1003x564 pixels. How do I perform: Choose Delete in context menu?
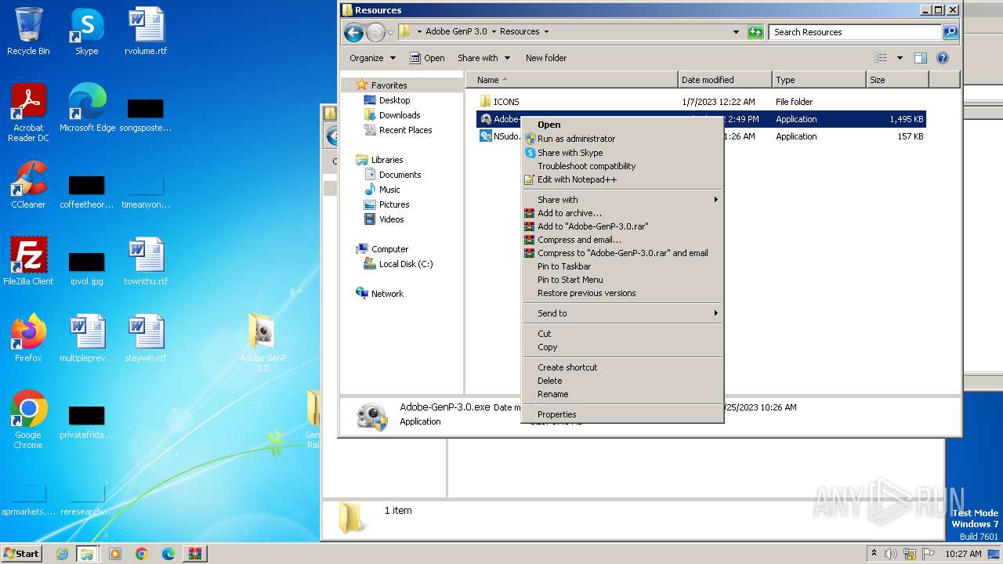point(622,381)
